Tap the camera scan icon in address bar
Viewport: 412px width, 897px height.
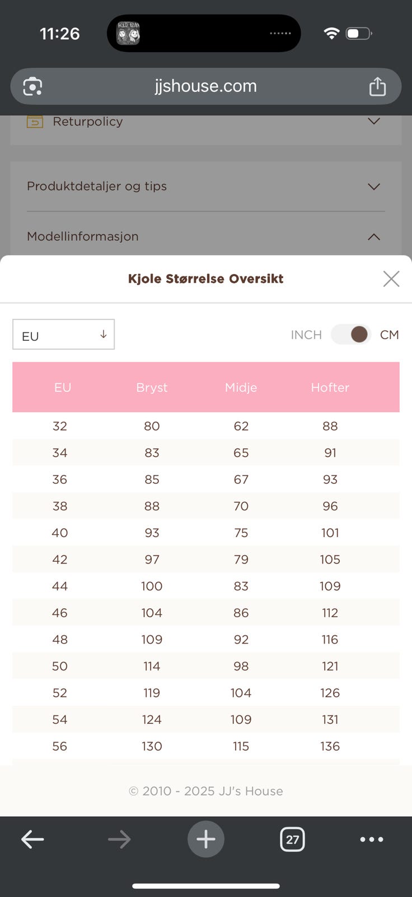32,86
